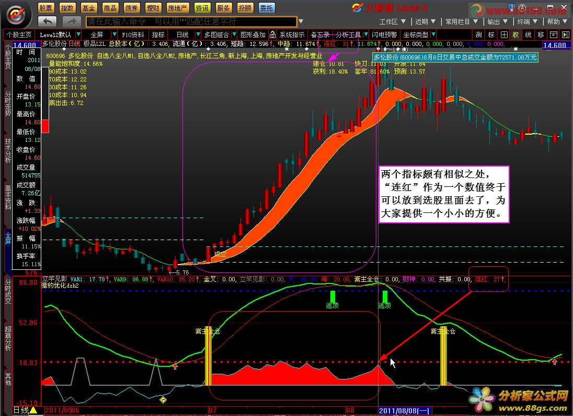
Task: Open the 工作区 menu
Action: tap(393, 21)
